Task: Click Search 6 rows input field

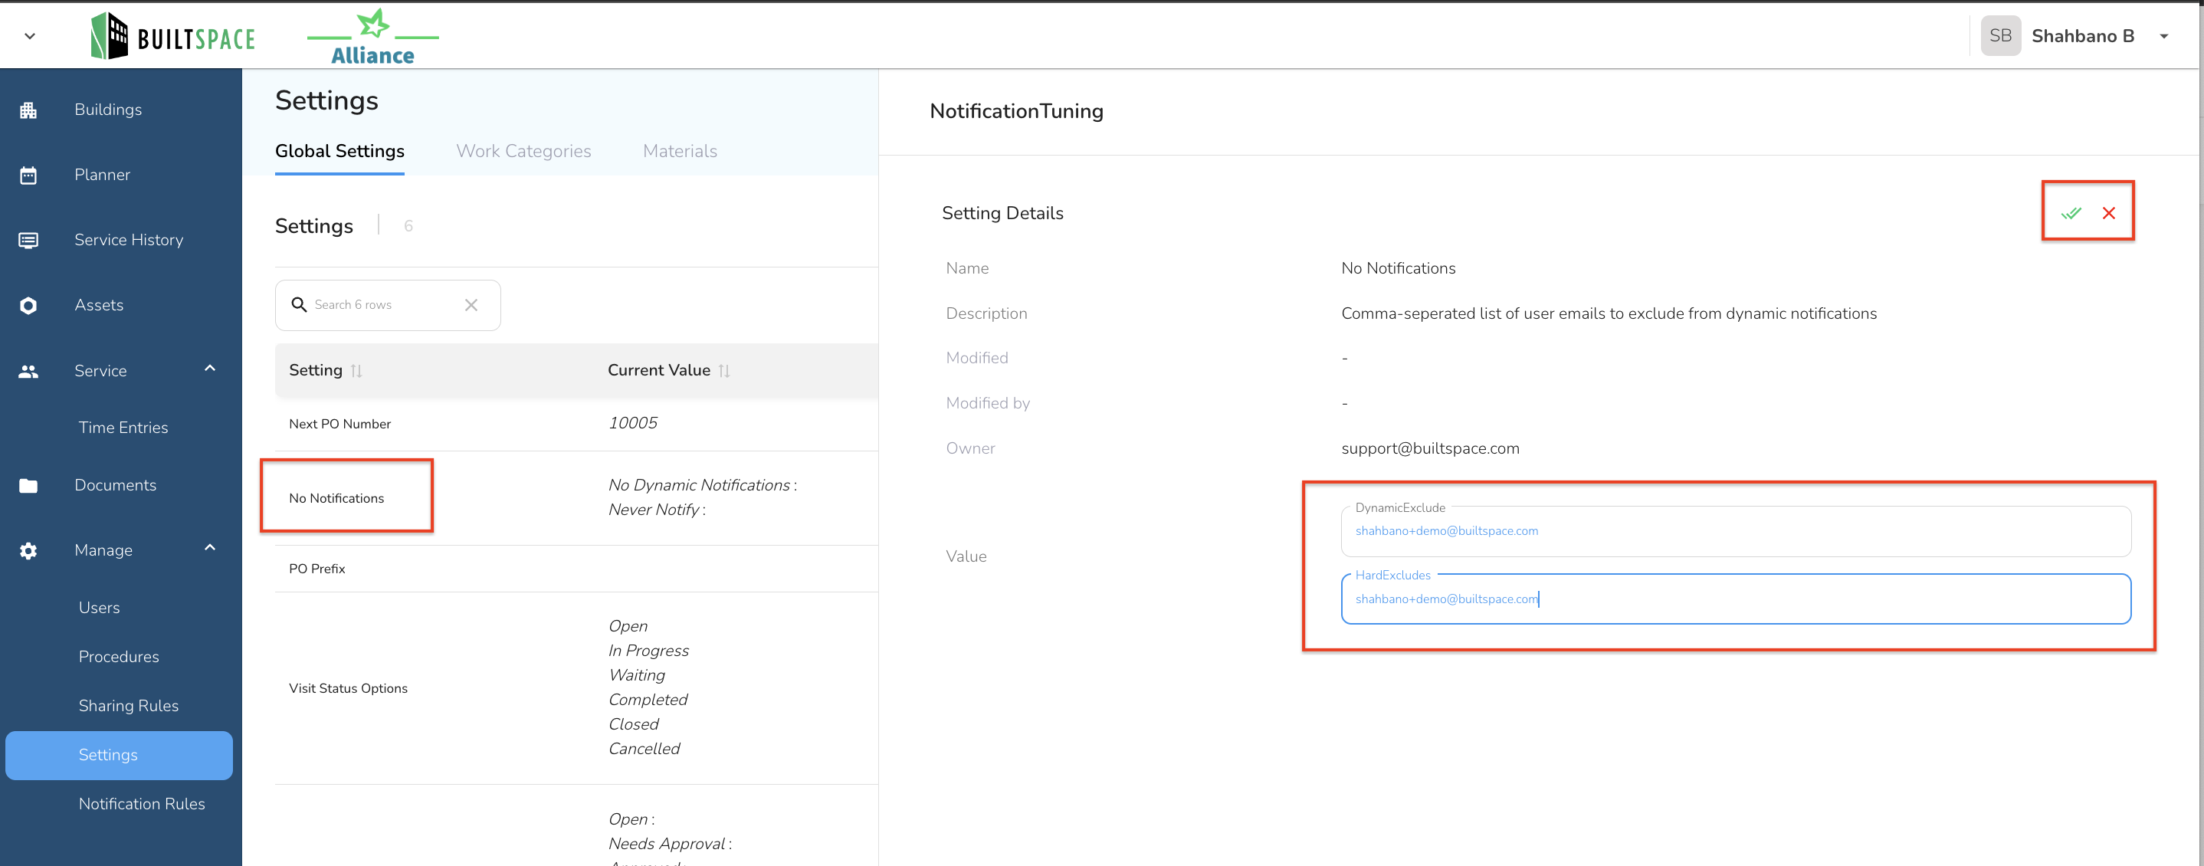Action: coord(388,306)
